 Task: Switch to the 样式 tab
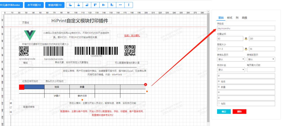point(230,18)
